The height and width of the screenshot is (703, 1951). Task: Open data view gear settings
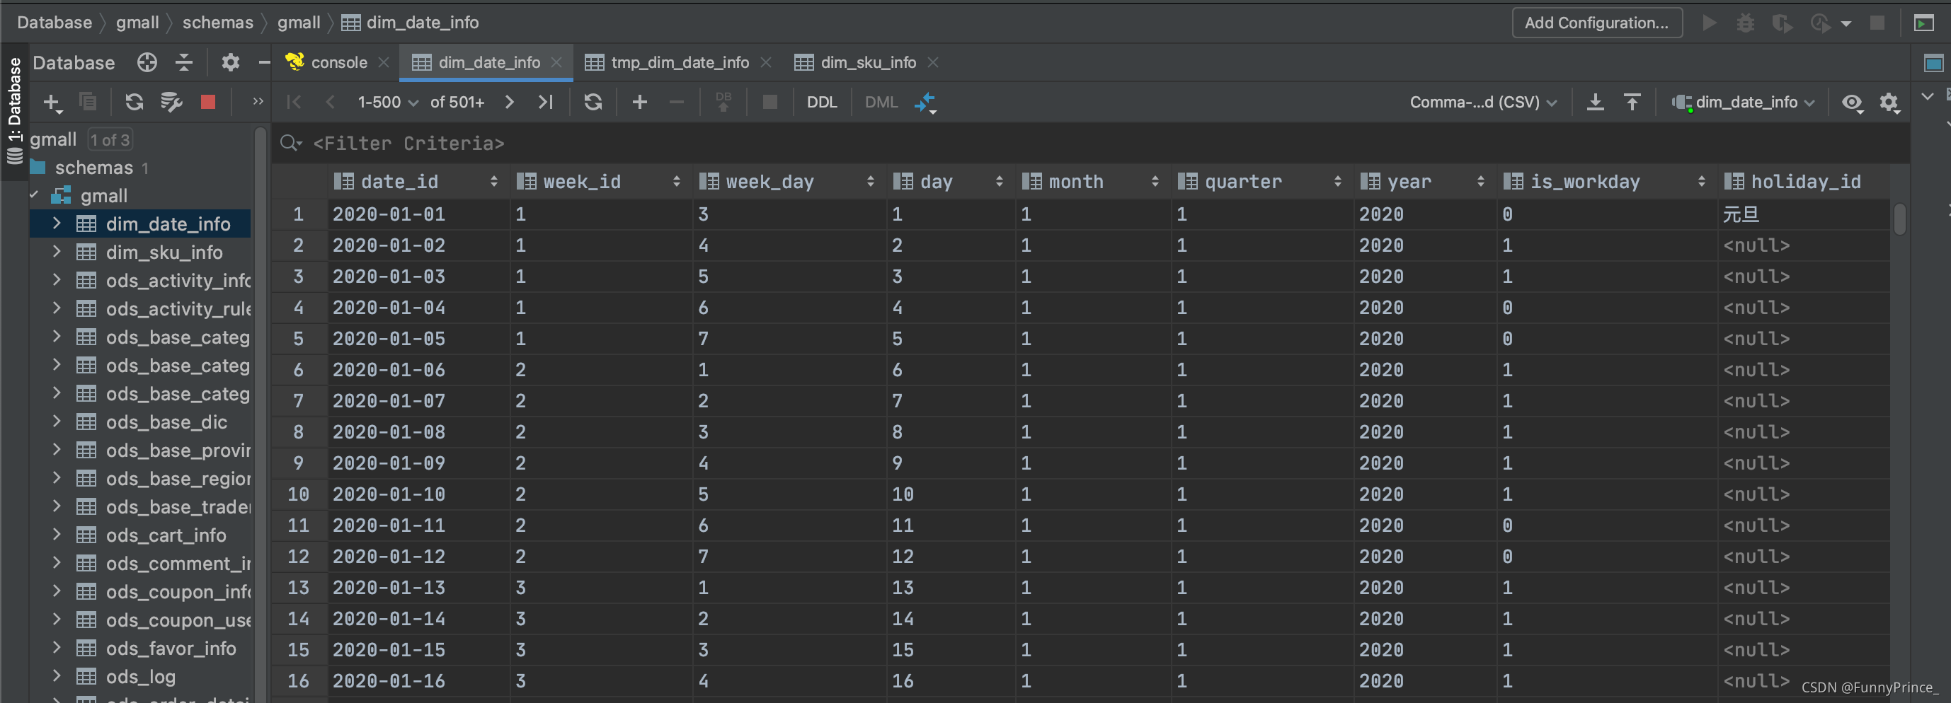pos(1889,102)
